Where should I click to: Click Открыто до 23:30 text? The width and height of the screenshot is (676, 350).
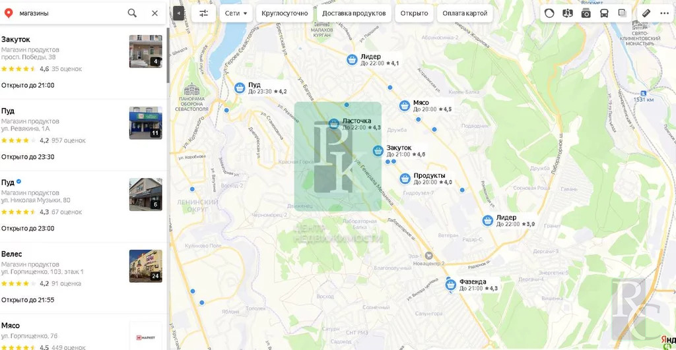[28, 157]
